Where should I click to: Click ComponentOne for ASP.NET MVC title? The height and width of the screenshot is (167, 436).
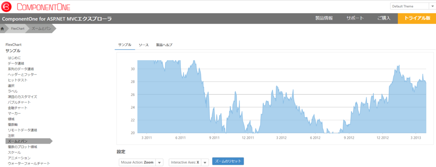(57, 19)
